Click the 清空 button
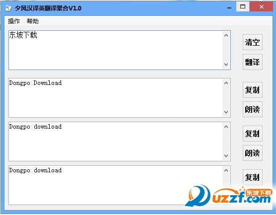 tap(252, 42)
